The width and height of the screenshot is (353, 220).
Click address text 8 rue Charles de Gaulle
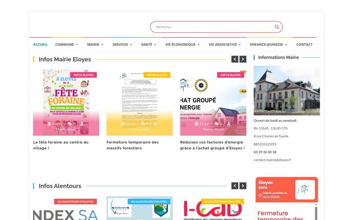click(x=271, y=136)
